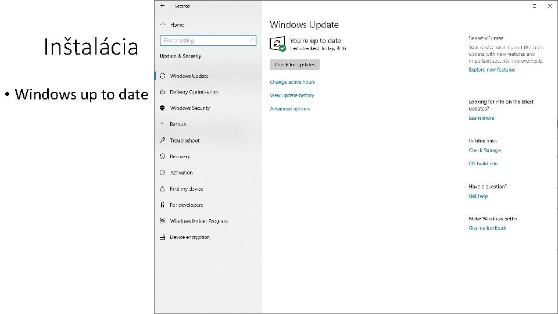Click Learn more link
558x314 pixels.
pyautogui.click(x=481, y=118)
